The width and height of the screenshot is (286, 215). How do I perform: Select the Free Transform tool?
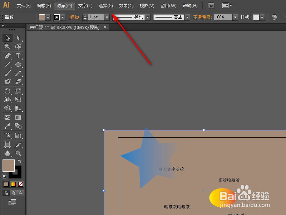pos(18,100)
